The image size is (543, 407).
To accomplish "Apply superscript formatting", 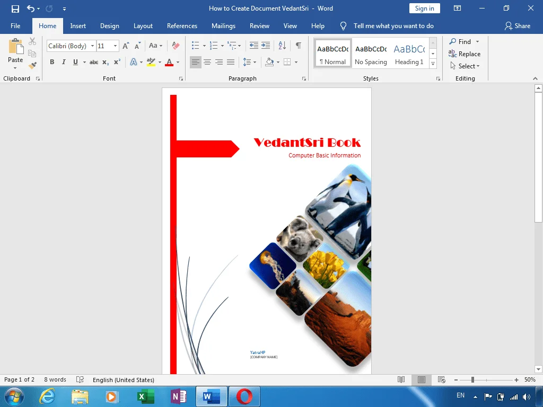I will [117, 62].
